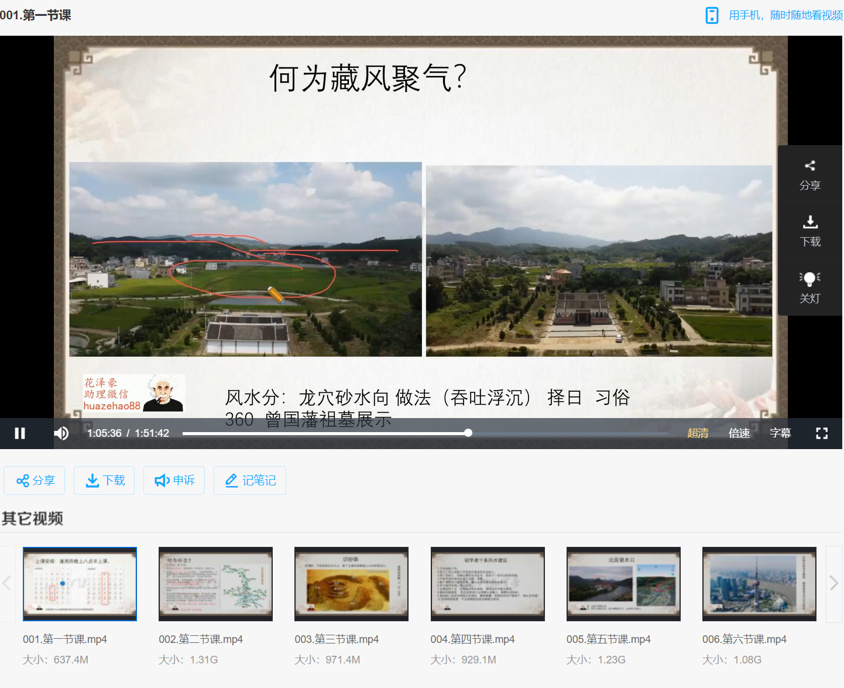Click the 申诉 report button
The image size is (844, 688).
(x=174, y=481)
